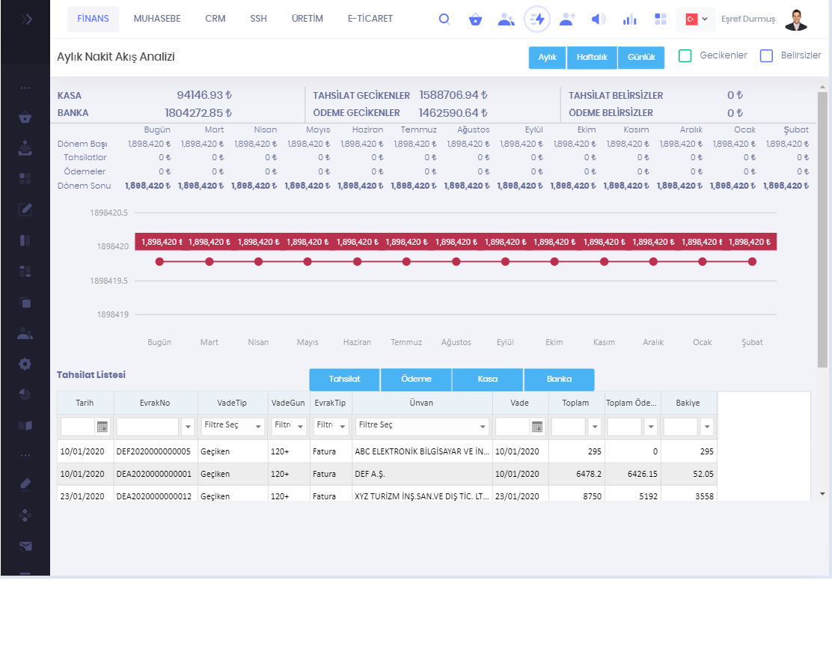Image resolution: width=832 pixels, height=649 pixels.
Task: Click the megaphone announcements icon
Action: coord(598,19)
